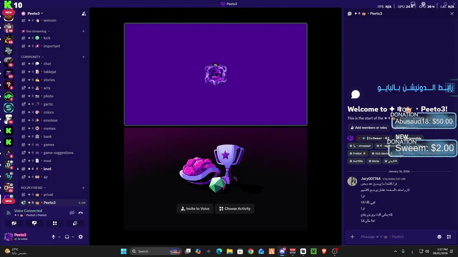Viewport: 458px width, 257px height.
Task: Select the Peeto3 voice channel row
Action: point(53,203)
